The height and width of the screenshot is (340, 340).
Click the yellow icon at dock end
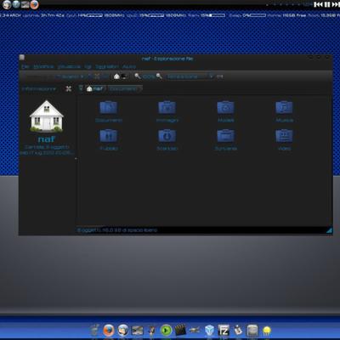(267, 331)
